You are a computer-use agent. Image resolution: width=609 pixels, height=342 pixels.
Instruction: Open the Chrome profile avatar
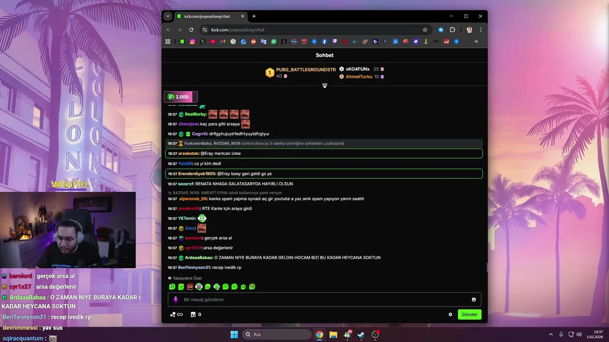[469, 29]
